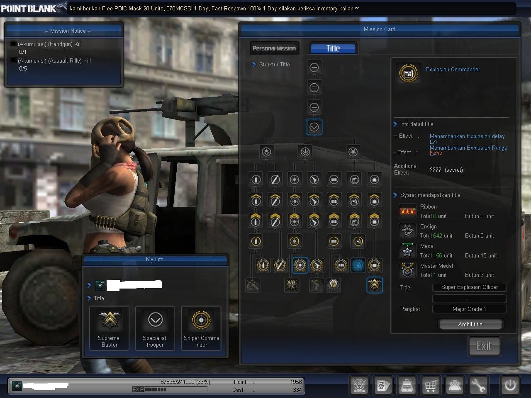531x398 pixels.
Task: Click the Master Medal Butuh 6 unit text
Action: (x=479, y=275)
